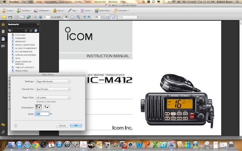Select portrait orientation in Page Setup

point(39,107)
